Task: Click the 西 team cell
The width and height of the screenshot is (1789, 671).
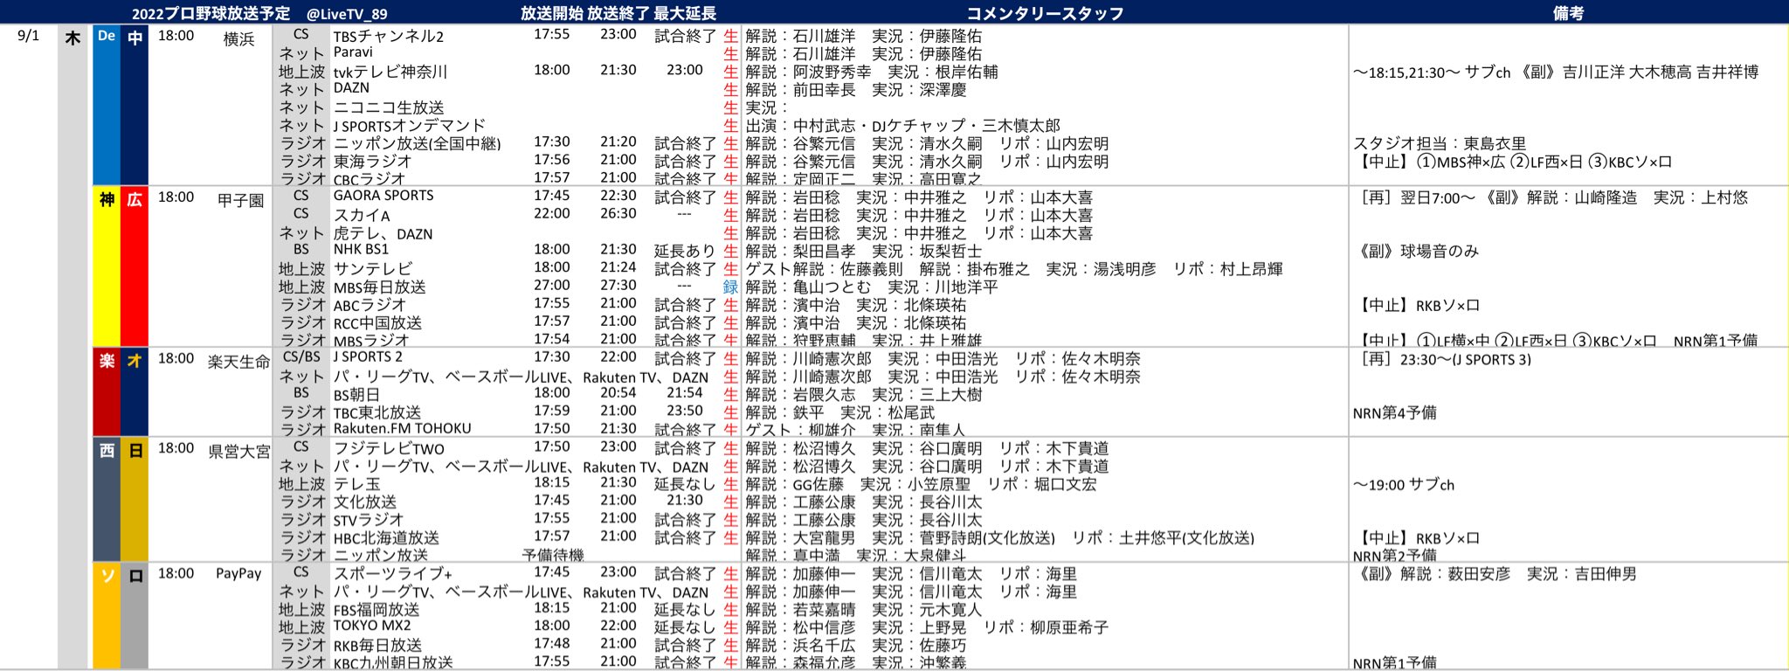Action: point(107,500)
